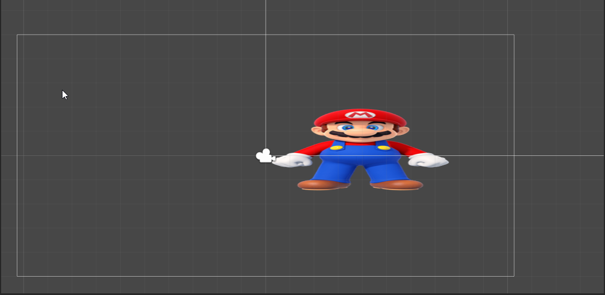Click the Mario character sprite
The height and width of the screenshot is (295, 605).
pyautogui.click(x=360, y=150)
